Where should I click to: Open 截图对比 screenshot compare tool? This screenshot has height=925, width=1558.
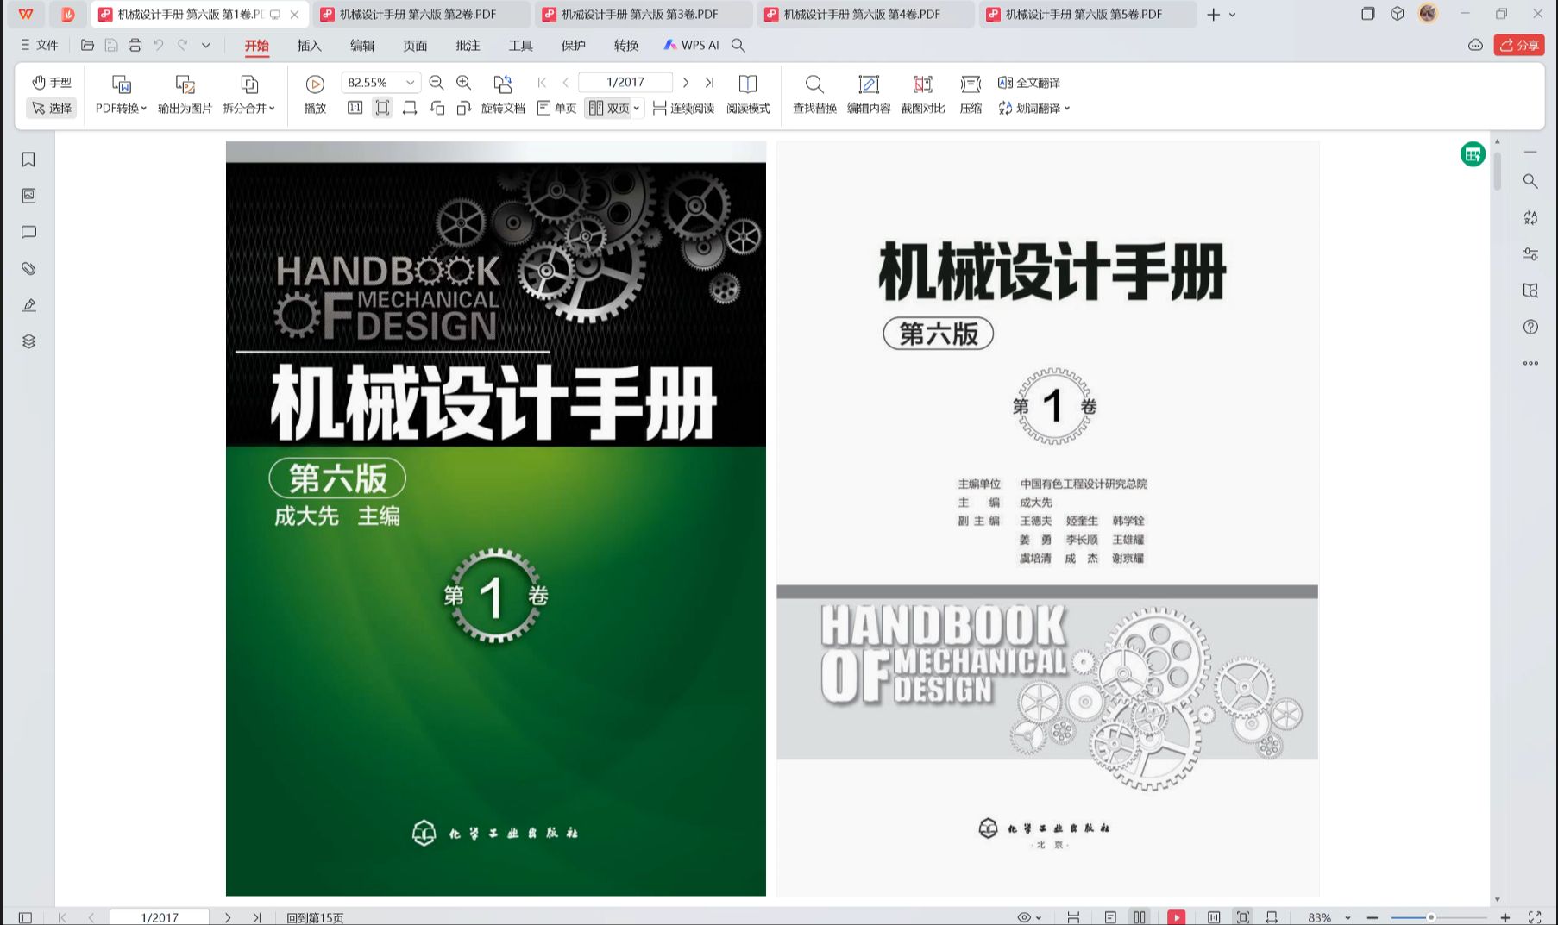(x=923, y=95)
